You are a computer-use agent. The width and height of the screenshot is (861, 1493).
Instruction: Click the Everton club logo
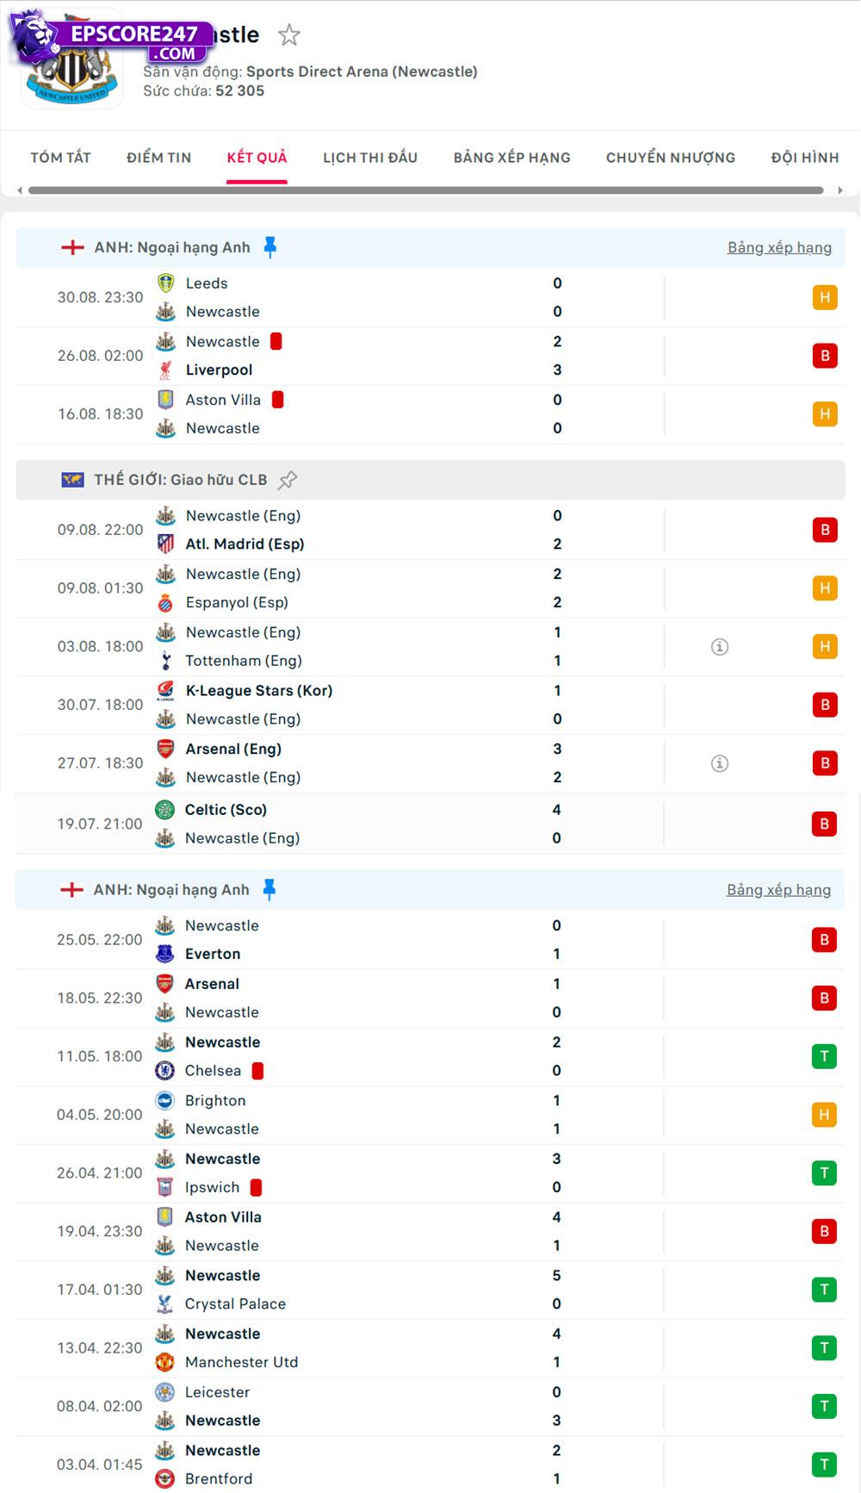[x=166, y=954]
